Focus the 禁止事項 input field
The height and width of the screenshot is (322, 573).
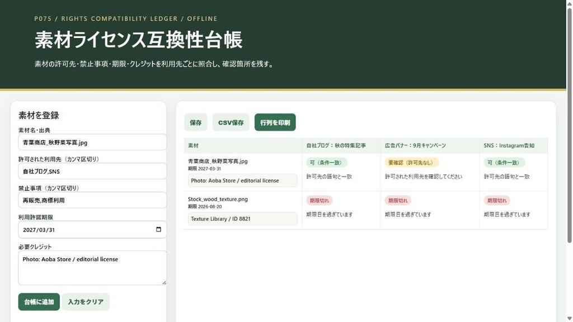point(92,200)
